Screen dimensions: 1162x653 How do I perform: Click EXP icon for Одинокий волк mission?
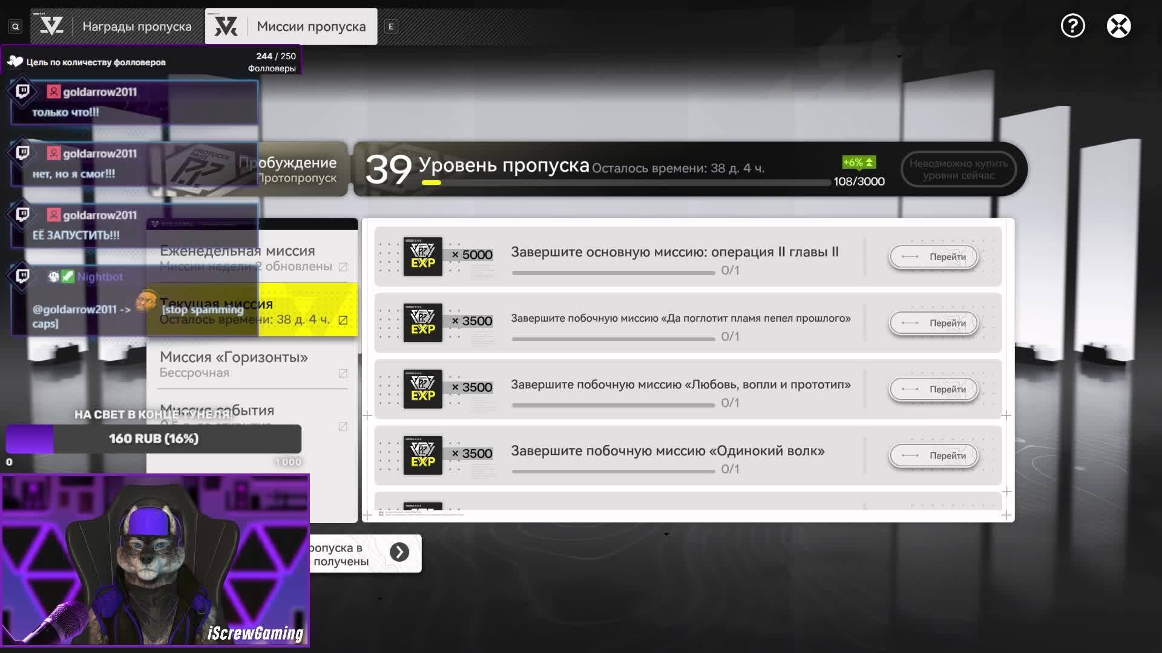coord(422,455)
